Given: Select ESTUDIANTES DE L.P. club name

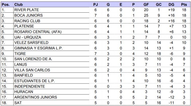Looking at the screenshot, I should [35, 81].
